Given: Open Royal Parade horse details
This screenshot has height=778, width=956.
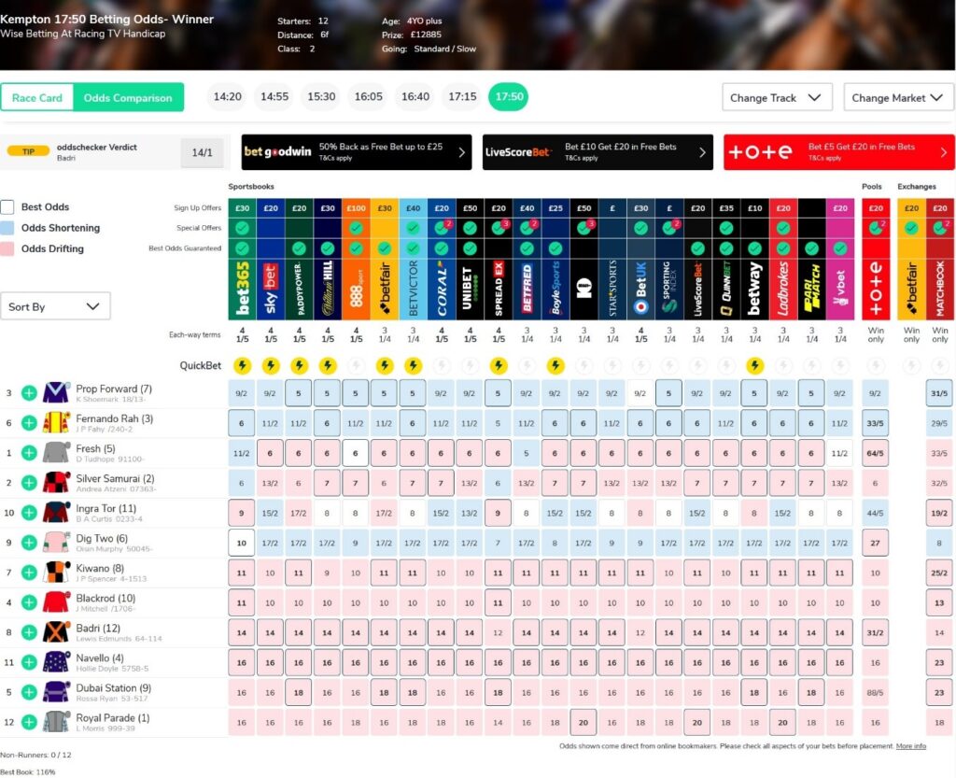Looking at the screenshot, I should click(113, 717).
